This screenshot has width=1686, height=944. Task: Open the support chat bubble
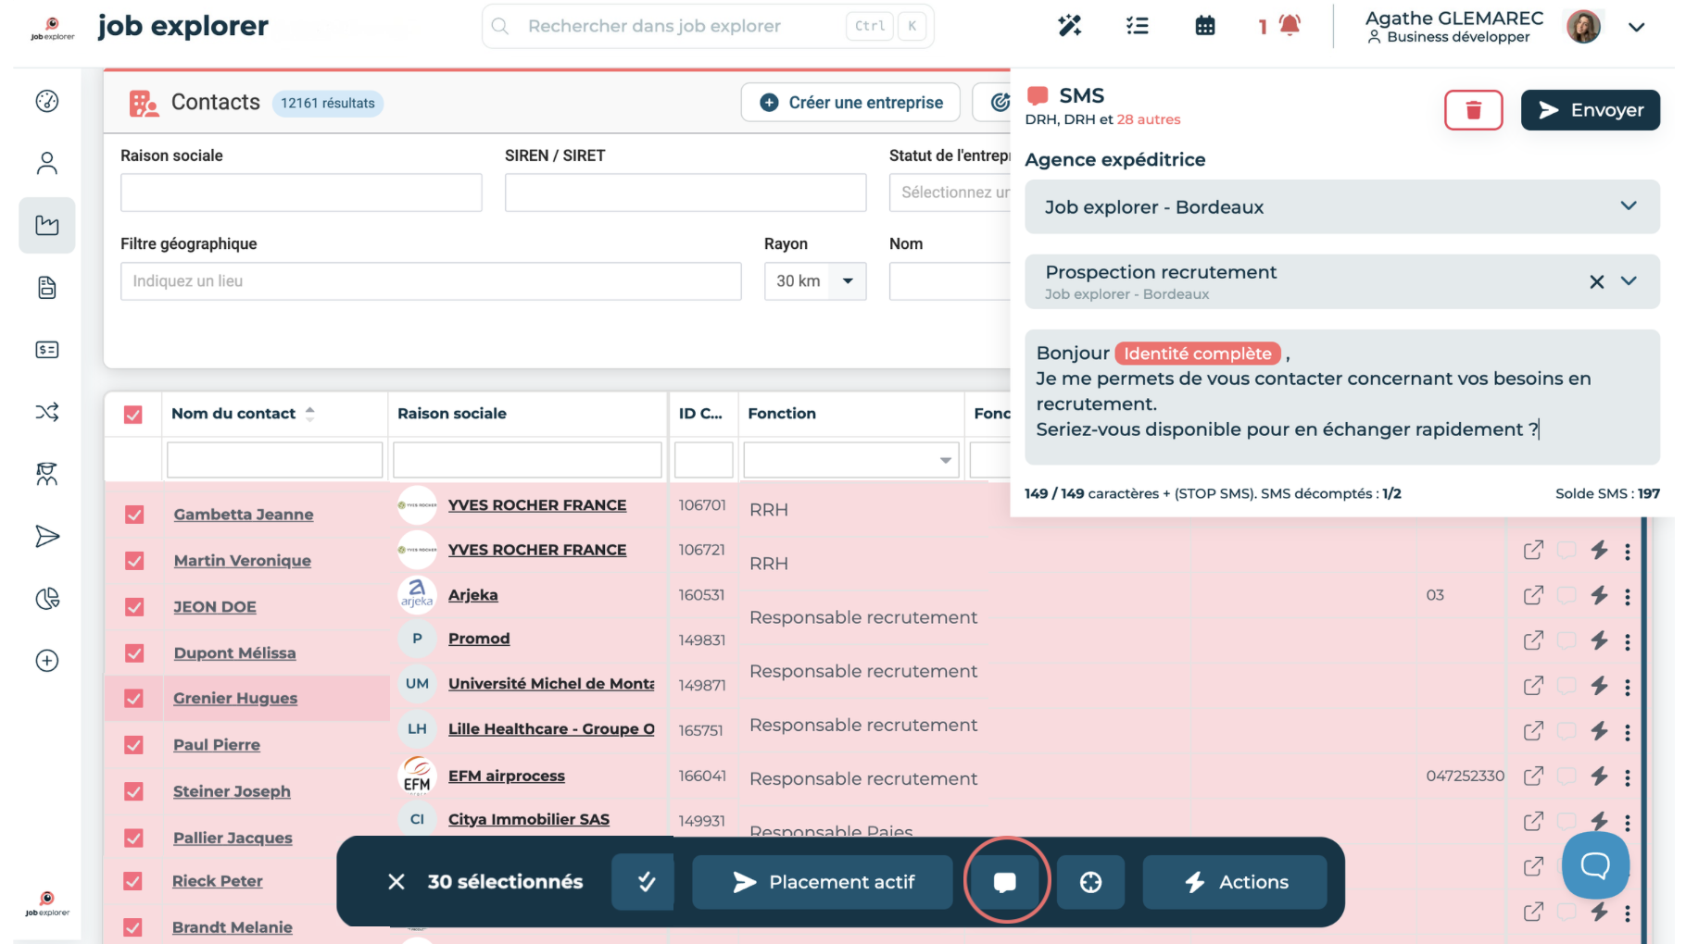pyautogui.click(x=1595, y=865)
